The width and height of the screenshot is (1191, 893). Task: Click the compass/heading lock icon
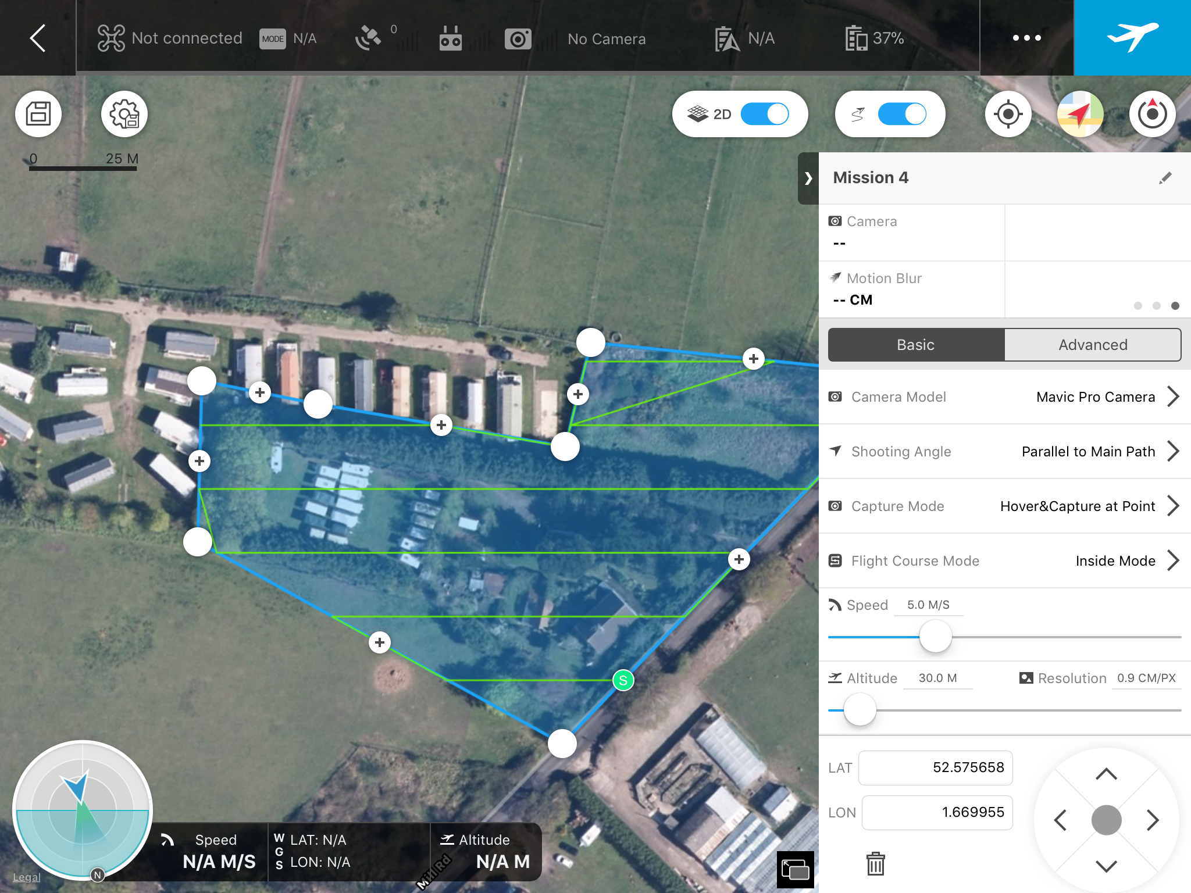[1151, 113]
